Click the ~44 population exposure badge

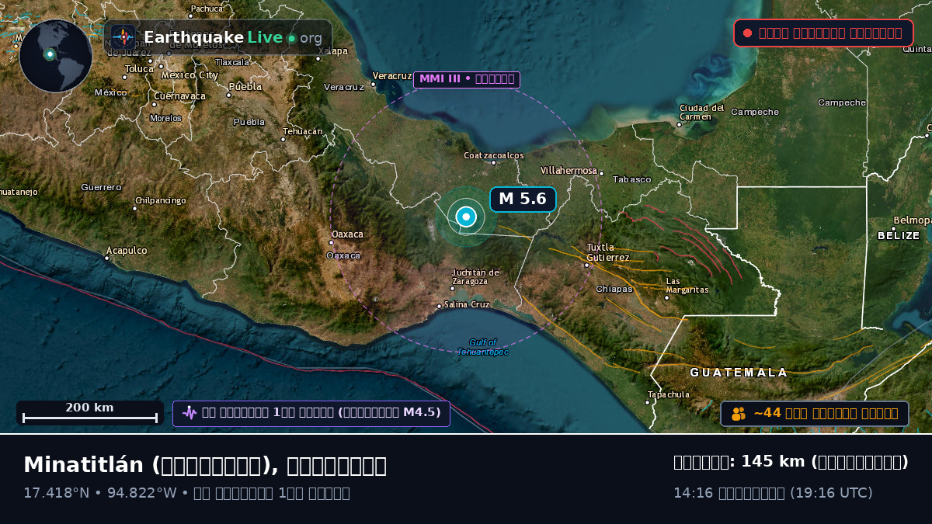(x=815, y=413)
